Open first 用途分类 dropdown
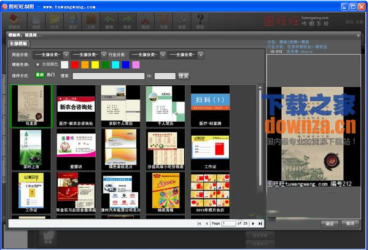Viewport: 369px width, 250px height. (51, 55)
